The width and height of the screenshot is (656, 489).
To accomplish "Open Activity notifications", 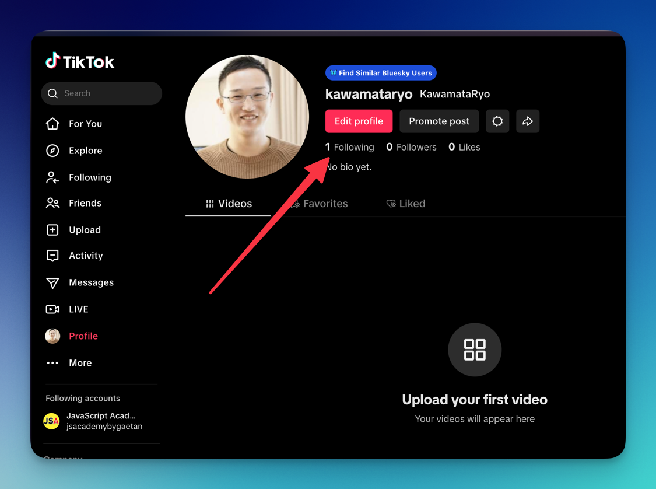I will 85,256.
